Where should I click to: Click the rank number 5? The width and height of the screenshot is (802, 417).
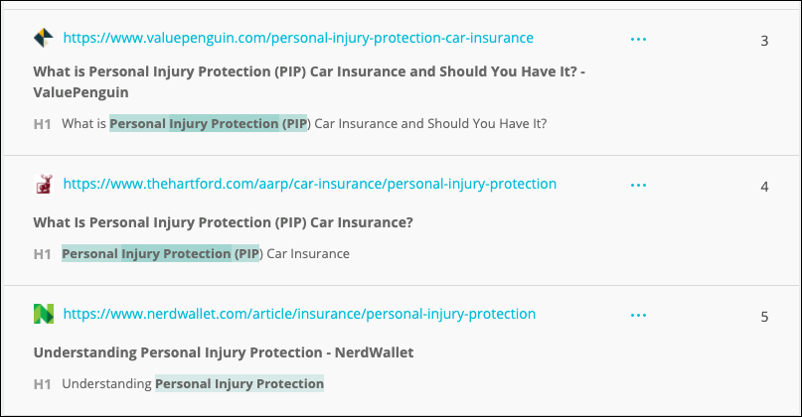(764, 317)
